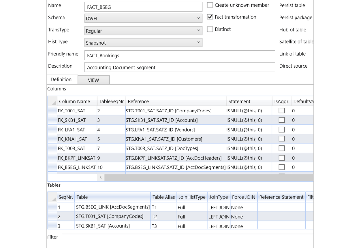Sort the Columns grid by Column Name header
Viewport: 360px width, 248px height.
pyautogui.click(x=74, y=101)
